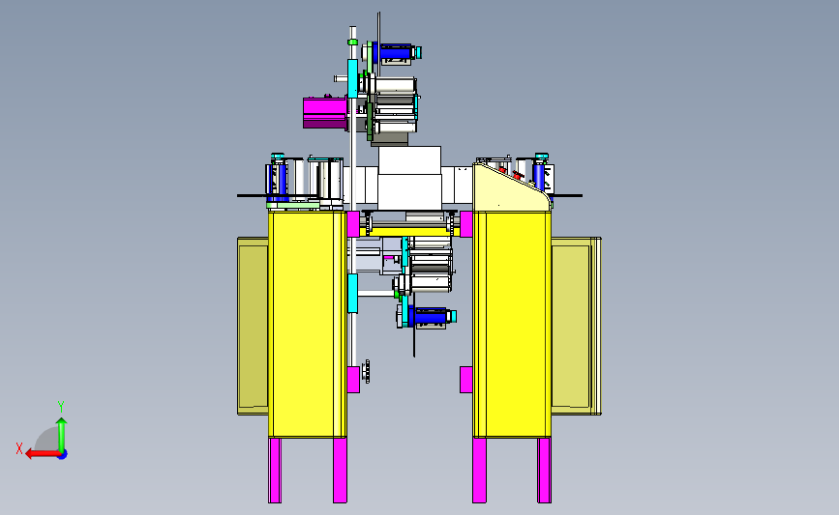Select the right yellow cabinet body
The image size is (839, 515).
point(512,324)
